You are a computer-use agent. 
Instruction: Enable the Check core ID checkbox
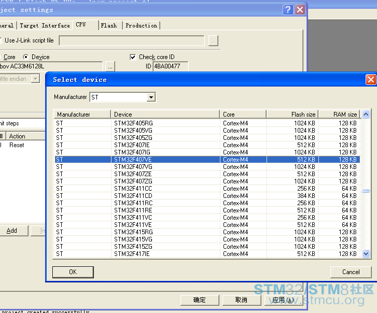point(133,57)
